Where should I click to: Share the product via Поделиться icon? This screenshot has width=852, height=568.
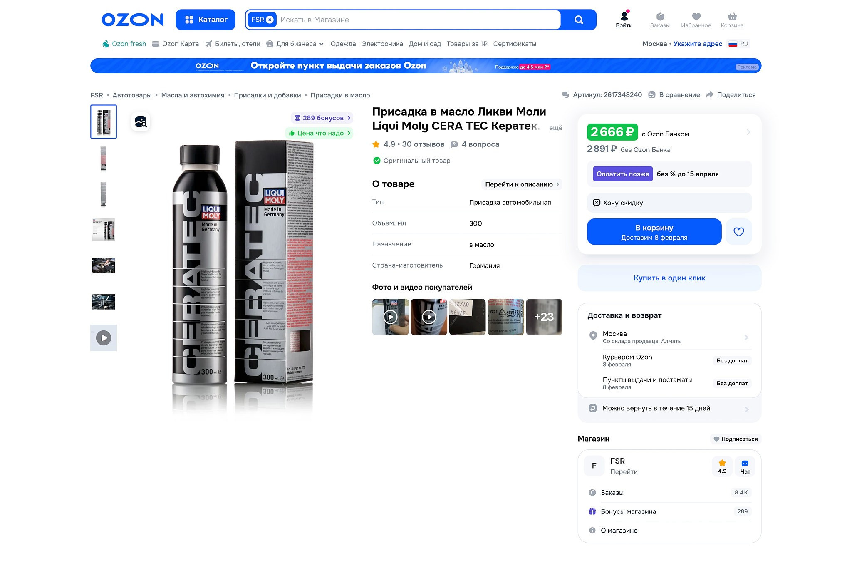(709, 94)
